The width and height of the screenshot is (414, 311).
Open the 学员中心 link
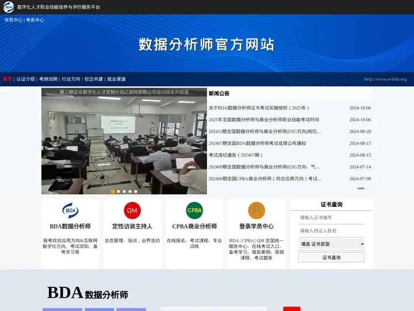tap(13, 20)
